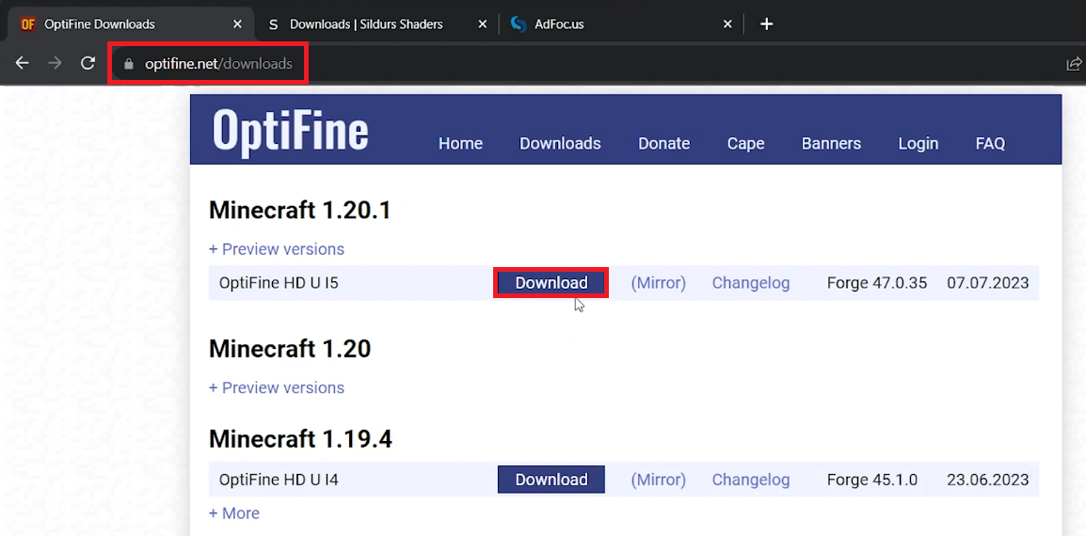Open Mirror link for OptiFine HD U I4
Screen dimensions: 1086x536
(658, 480)
